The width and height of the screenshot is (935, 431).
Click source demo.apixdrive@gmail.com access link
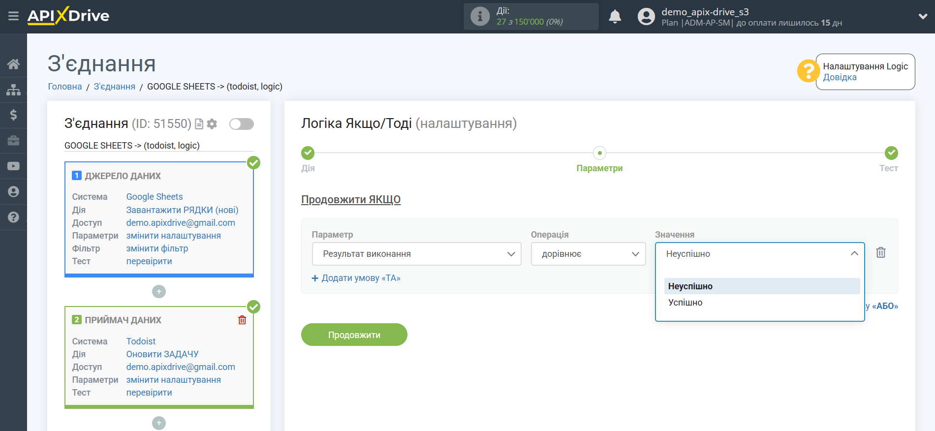pos(181,223)
